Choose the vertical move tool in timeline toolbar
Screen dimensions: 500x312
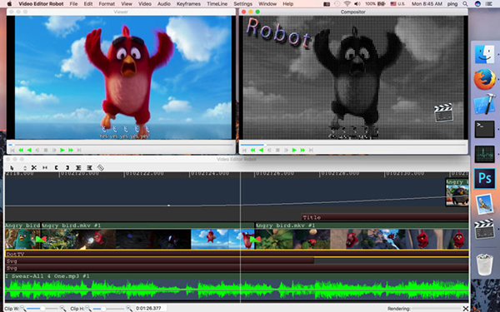point(24,167)
